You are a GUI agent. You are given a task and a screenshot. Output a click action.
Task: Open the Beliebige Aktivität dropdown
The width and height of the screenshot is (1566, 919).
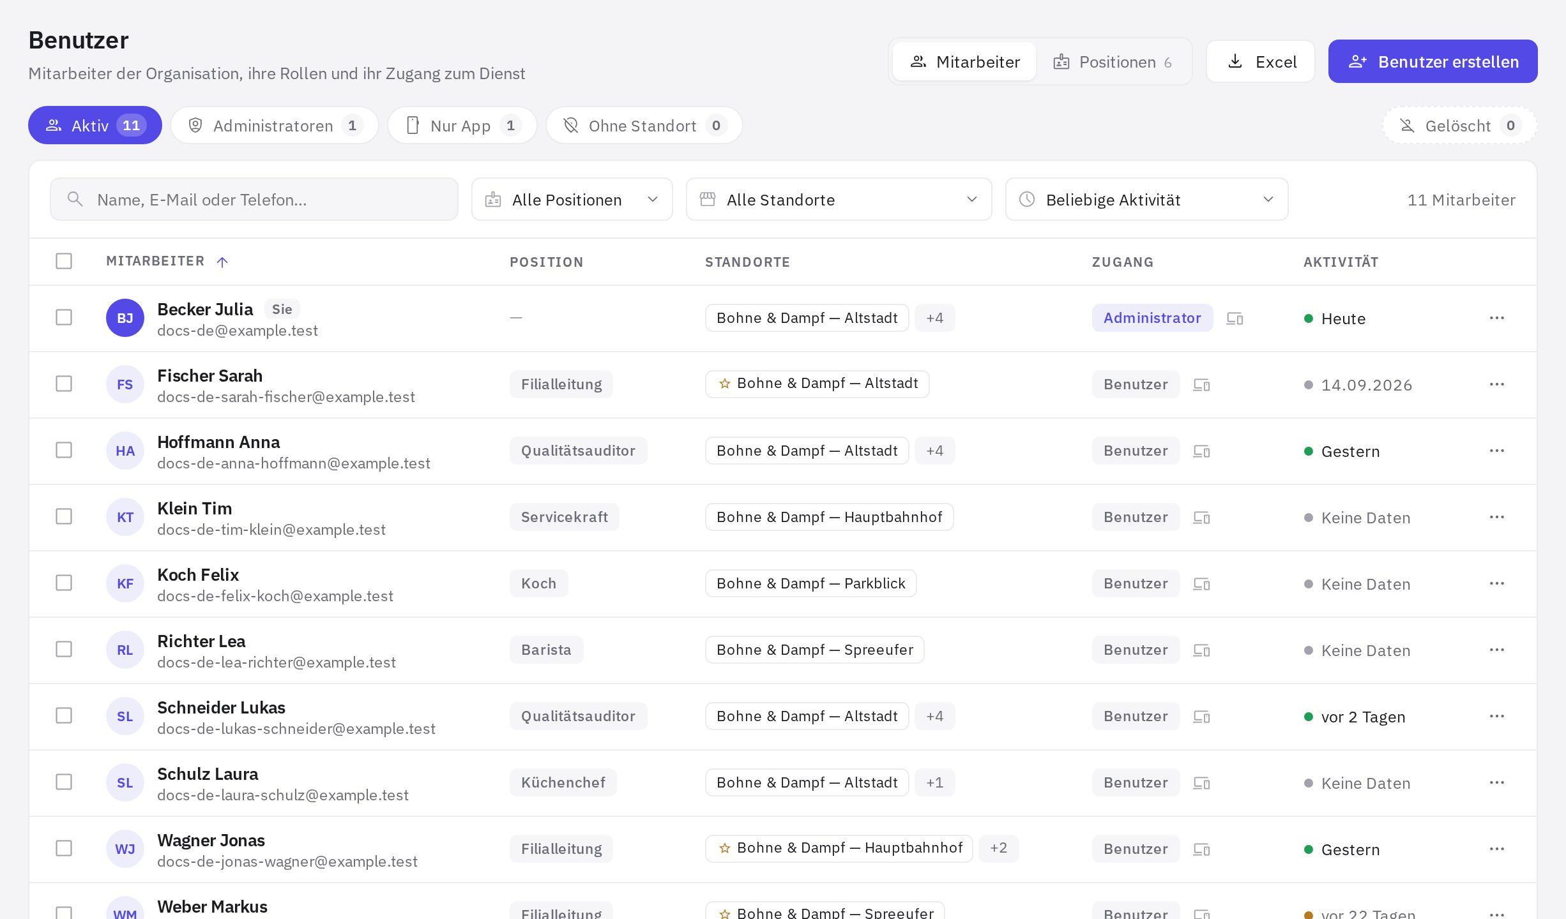click(1146, 200)
